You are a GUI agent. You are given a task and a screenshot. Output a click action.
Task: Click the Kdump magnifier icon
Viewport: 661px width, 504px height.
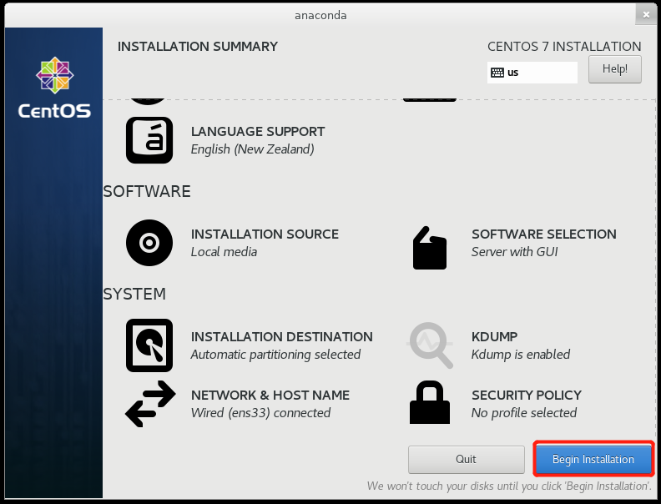pos(430,345)
